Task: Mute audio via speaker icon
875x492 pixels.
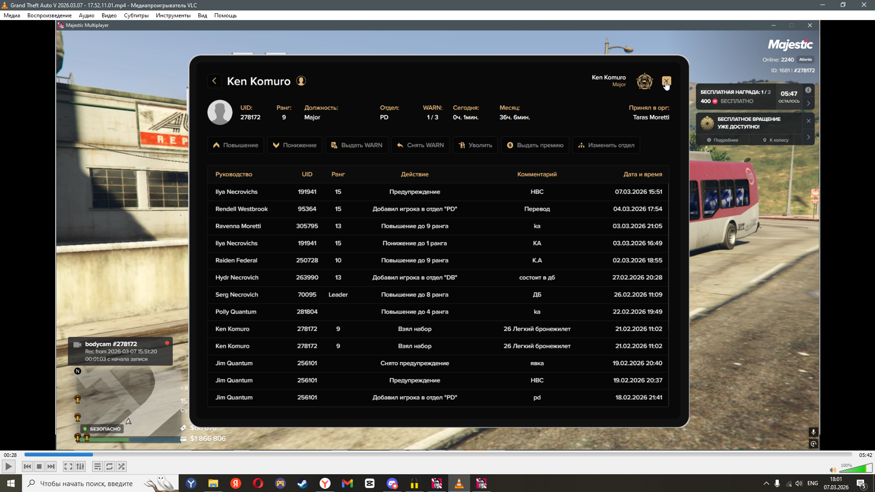Action: point(833,470)
